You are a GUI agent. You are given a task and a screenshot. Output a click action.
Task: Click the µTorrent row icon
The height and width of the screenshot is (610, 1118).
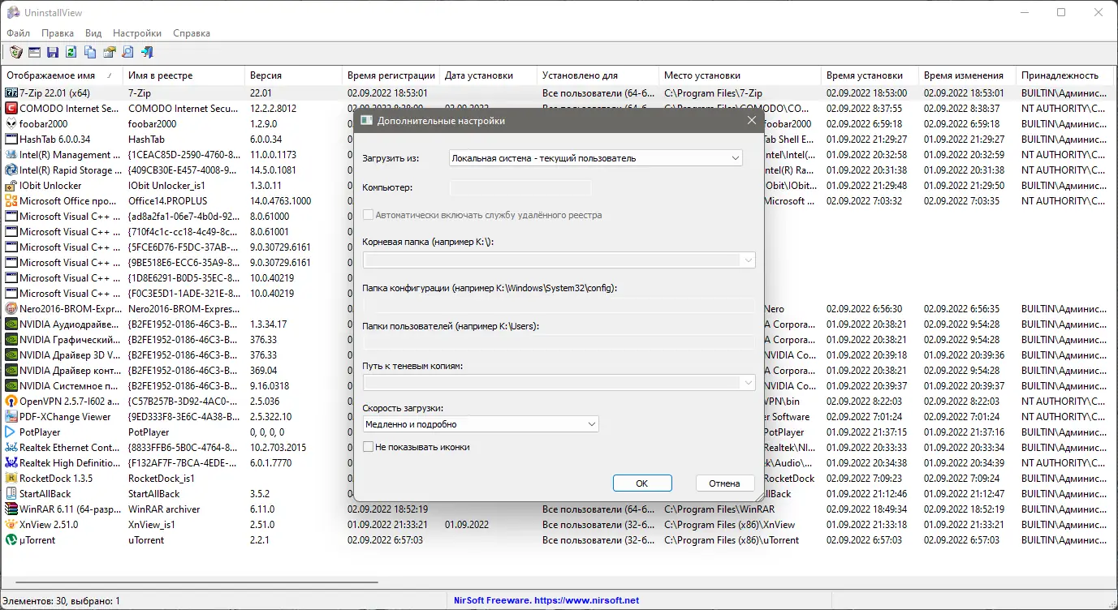(x=11, y=540)
